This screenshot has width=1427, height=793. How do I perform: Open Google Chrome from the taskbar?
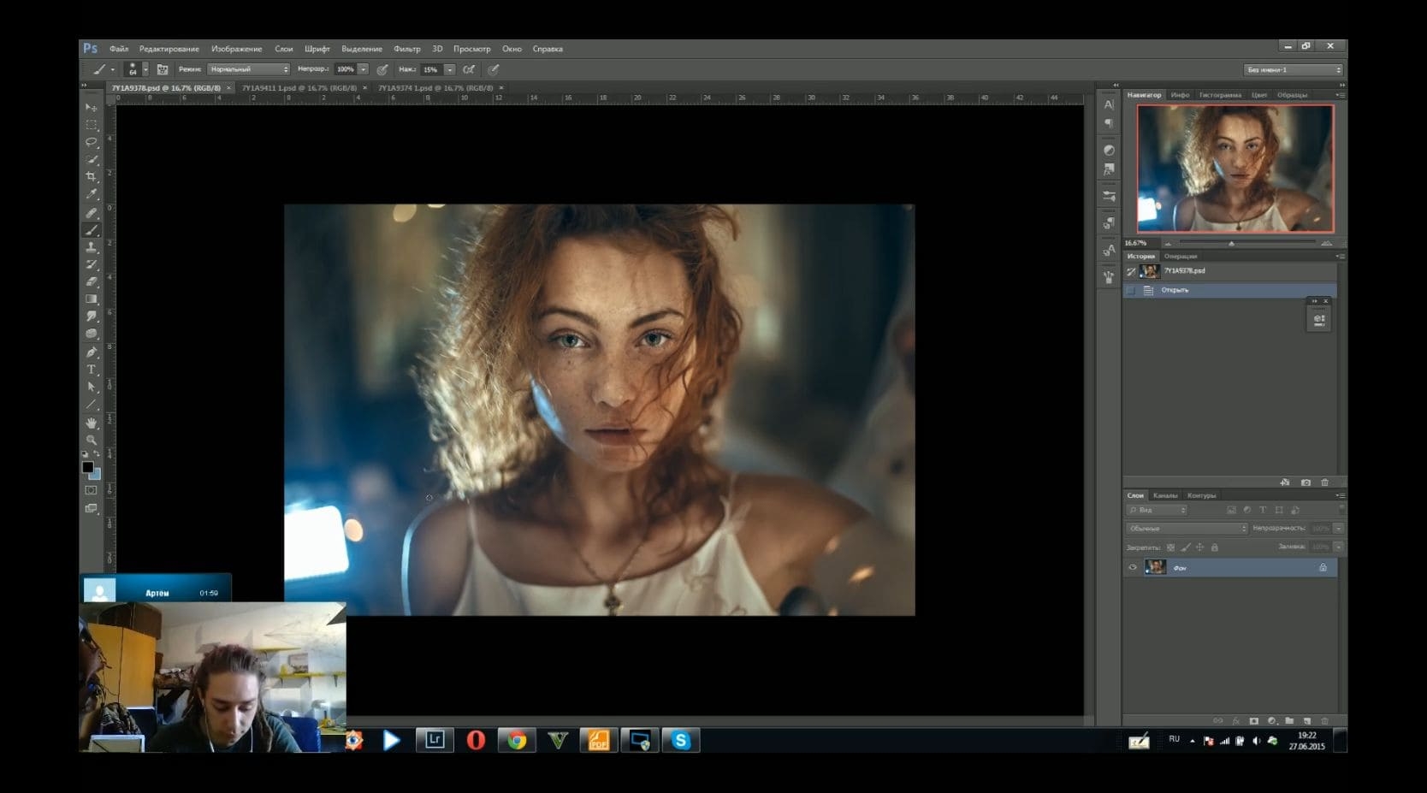(x=517, y=740)
